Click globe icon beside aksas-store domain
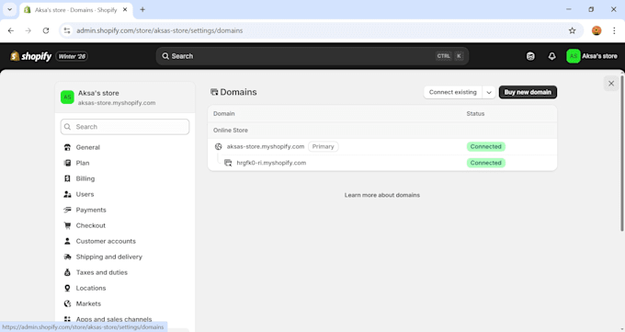The height and width of the screenshot is (332, 625). 219,146
